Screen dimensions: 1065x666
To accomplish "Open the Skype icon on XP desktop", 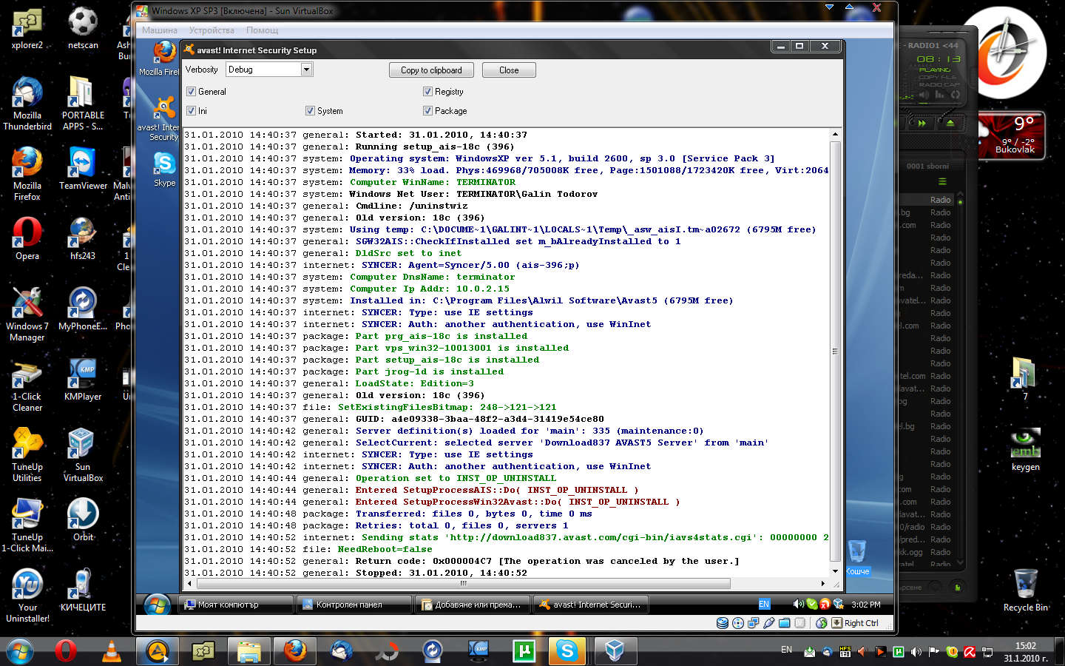I will coord(164,169).
